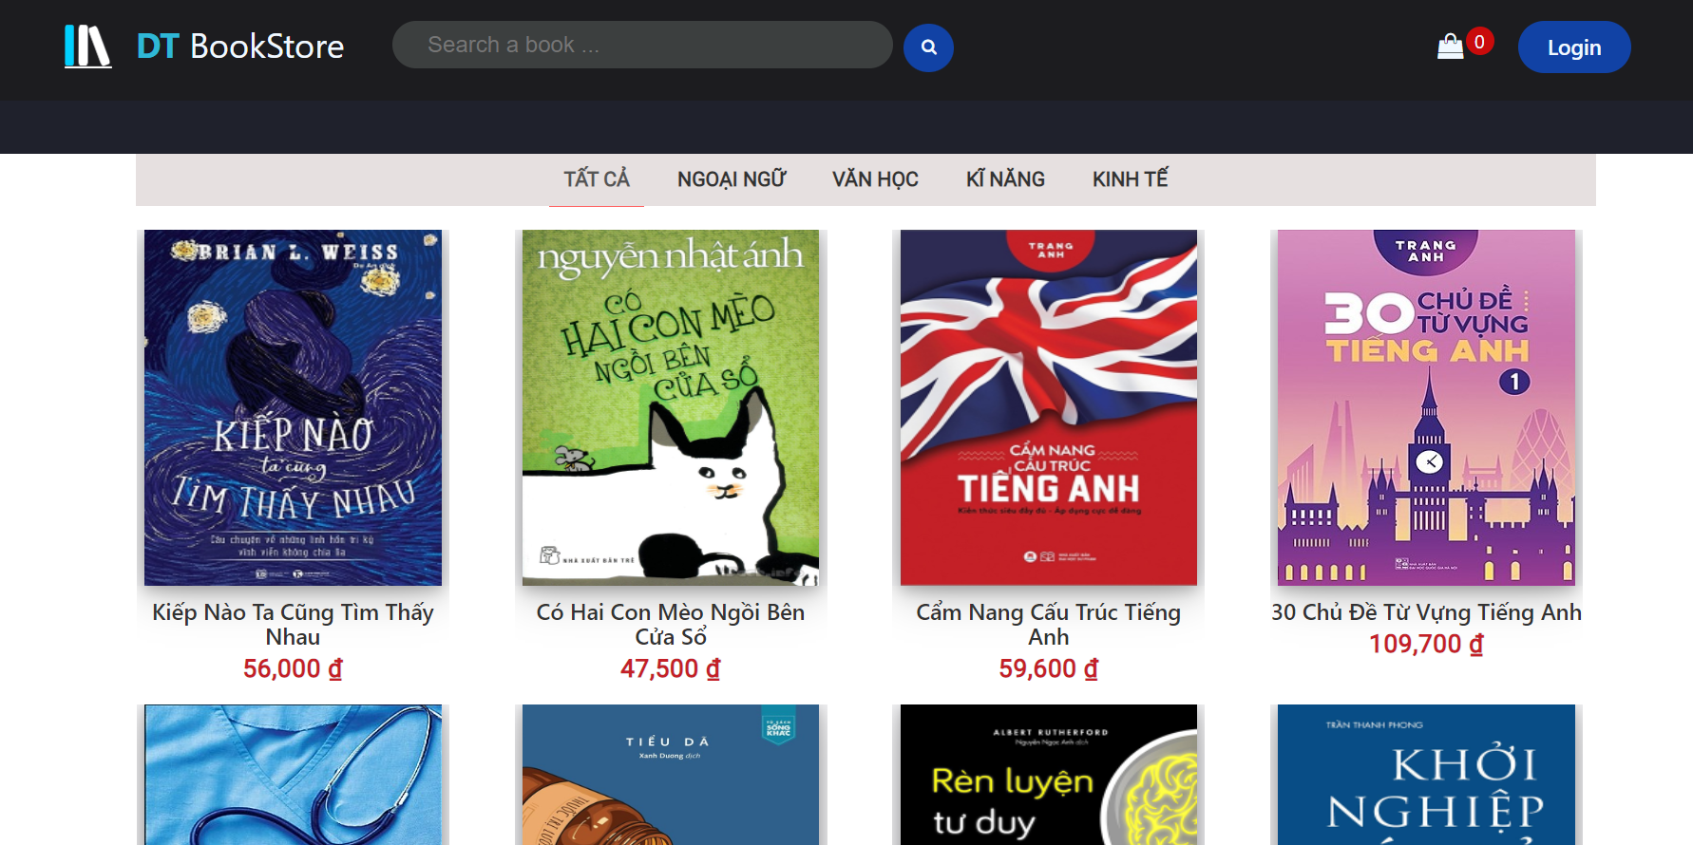Select the TẤT CẢ category tab
Image resolution: width=1693 pixels, height=845 pixels.
point(597,179)
